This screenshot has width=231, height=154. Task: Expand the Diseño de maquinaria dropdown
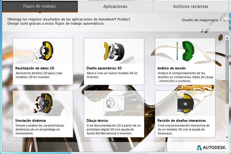click(201, 20)
